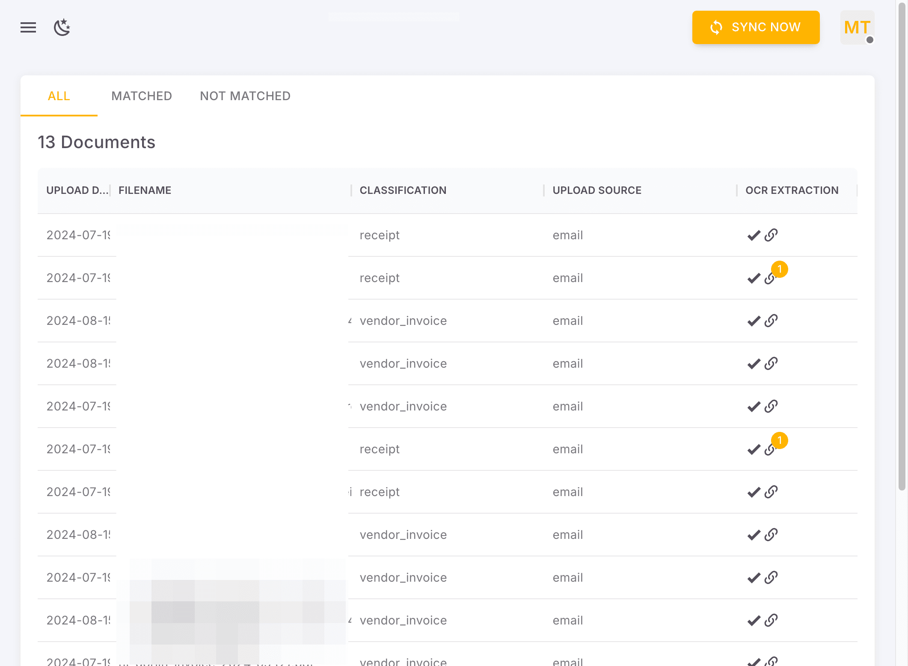Click the OCR EXTRACTION column header
This screenshot has width=908, height=666.
(x=792, y=190)
